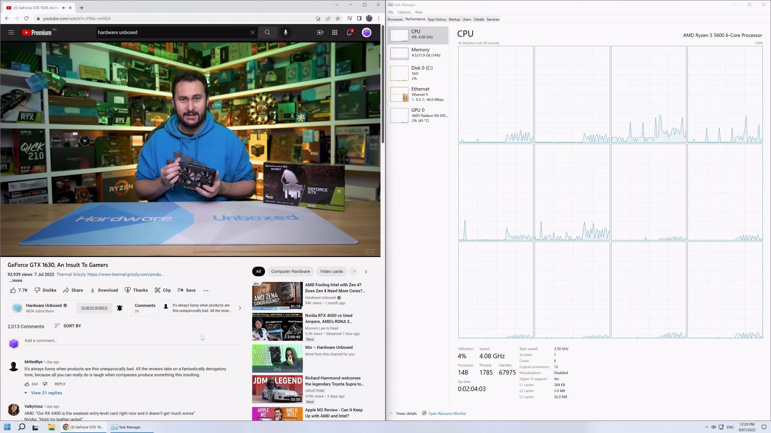Click the magnifier search button
The width and height of the screenshot is (771, 433).
(x=267, y=32)
